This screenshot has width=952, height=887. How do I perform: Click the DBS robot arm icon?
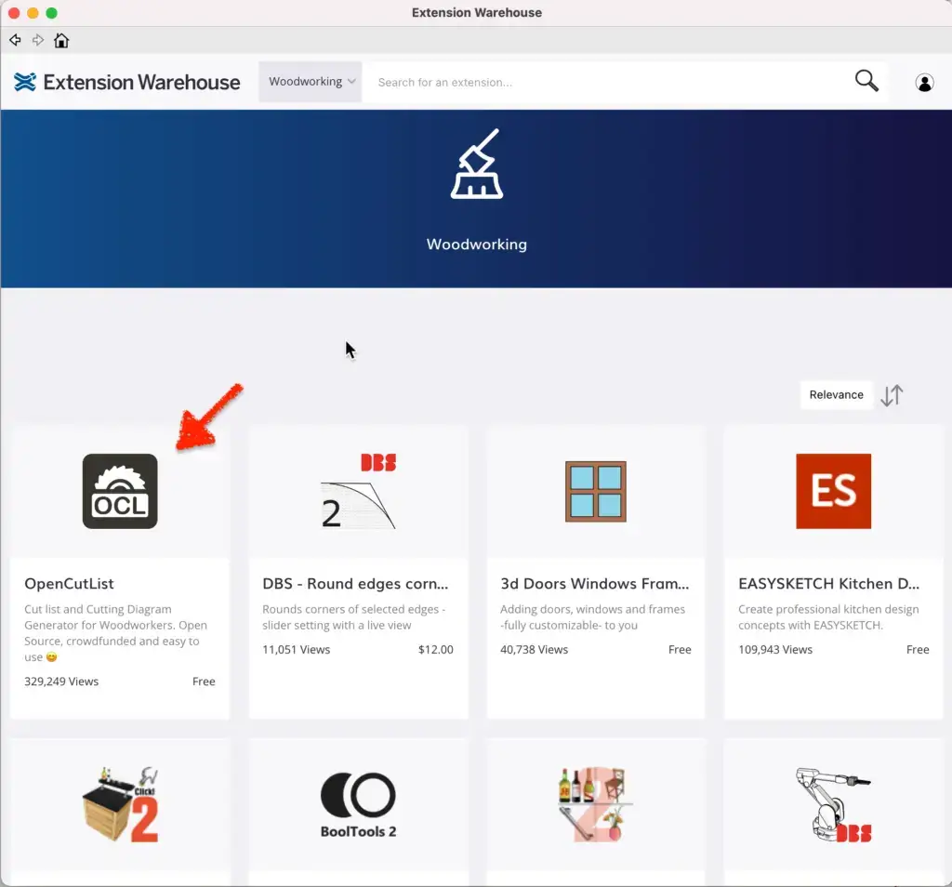tap(834, 804)
